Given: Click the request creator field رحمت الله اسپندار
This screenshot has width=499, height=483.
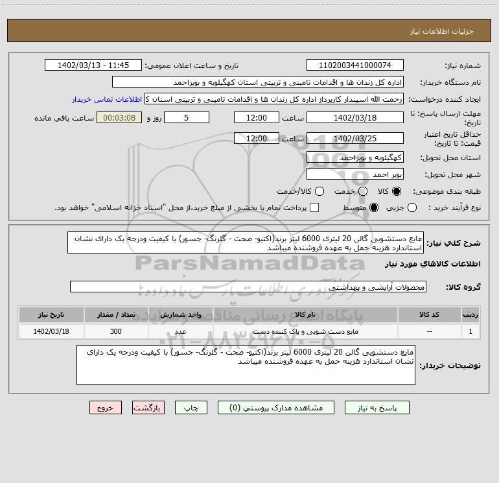Looking at the screenshot, I should (274, 99).
